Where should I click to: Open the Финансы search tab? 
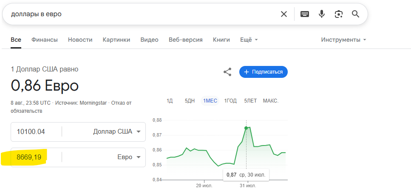pyautogui.click(x=45, y=40)
